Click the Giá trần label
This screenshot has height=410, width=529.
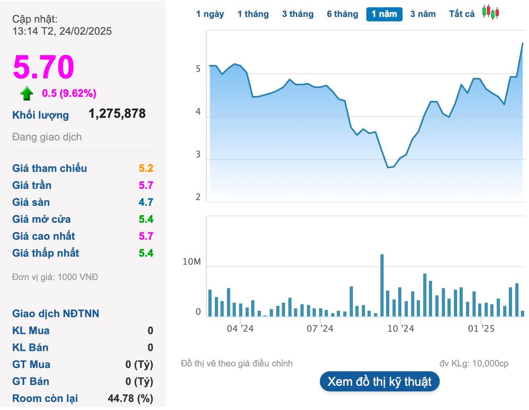[32, 185]
